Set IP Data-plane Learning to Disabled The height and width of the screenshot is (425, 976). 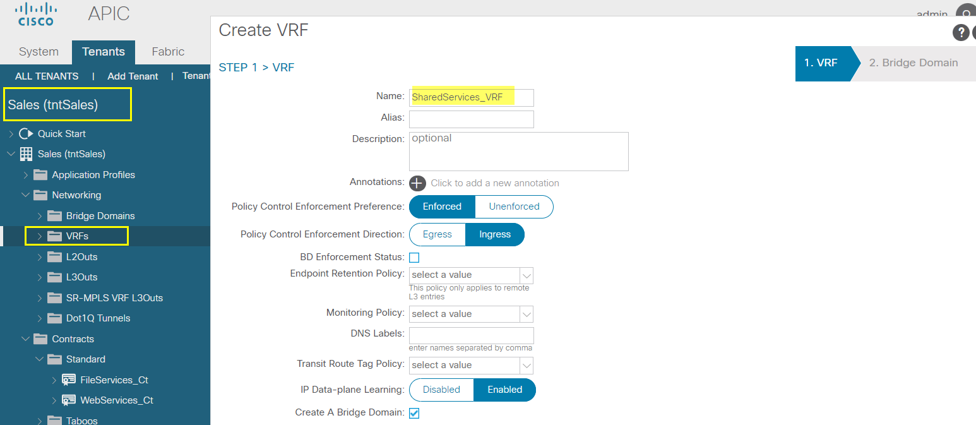[x=441, y=390]
